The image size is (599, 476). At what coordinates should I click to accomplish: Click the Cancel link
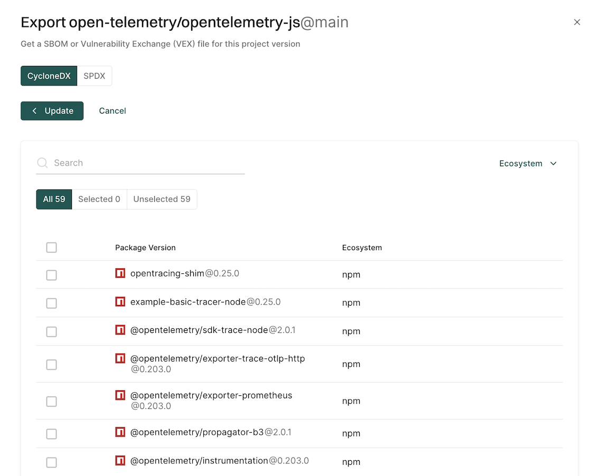pyautogui.click(x=113, y=111)
